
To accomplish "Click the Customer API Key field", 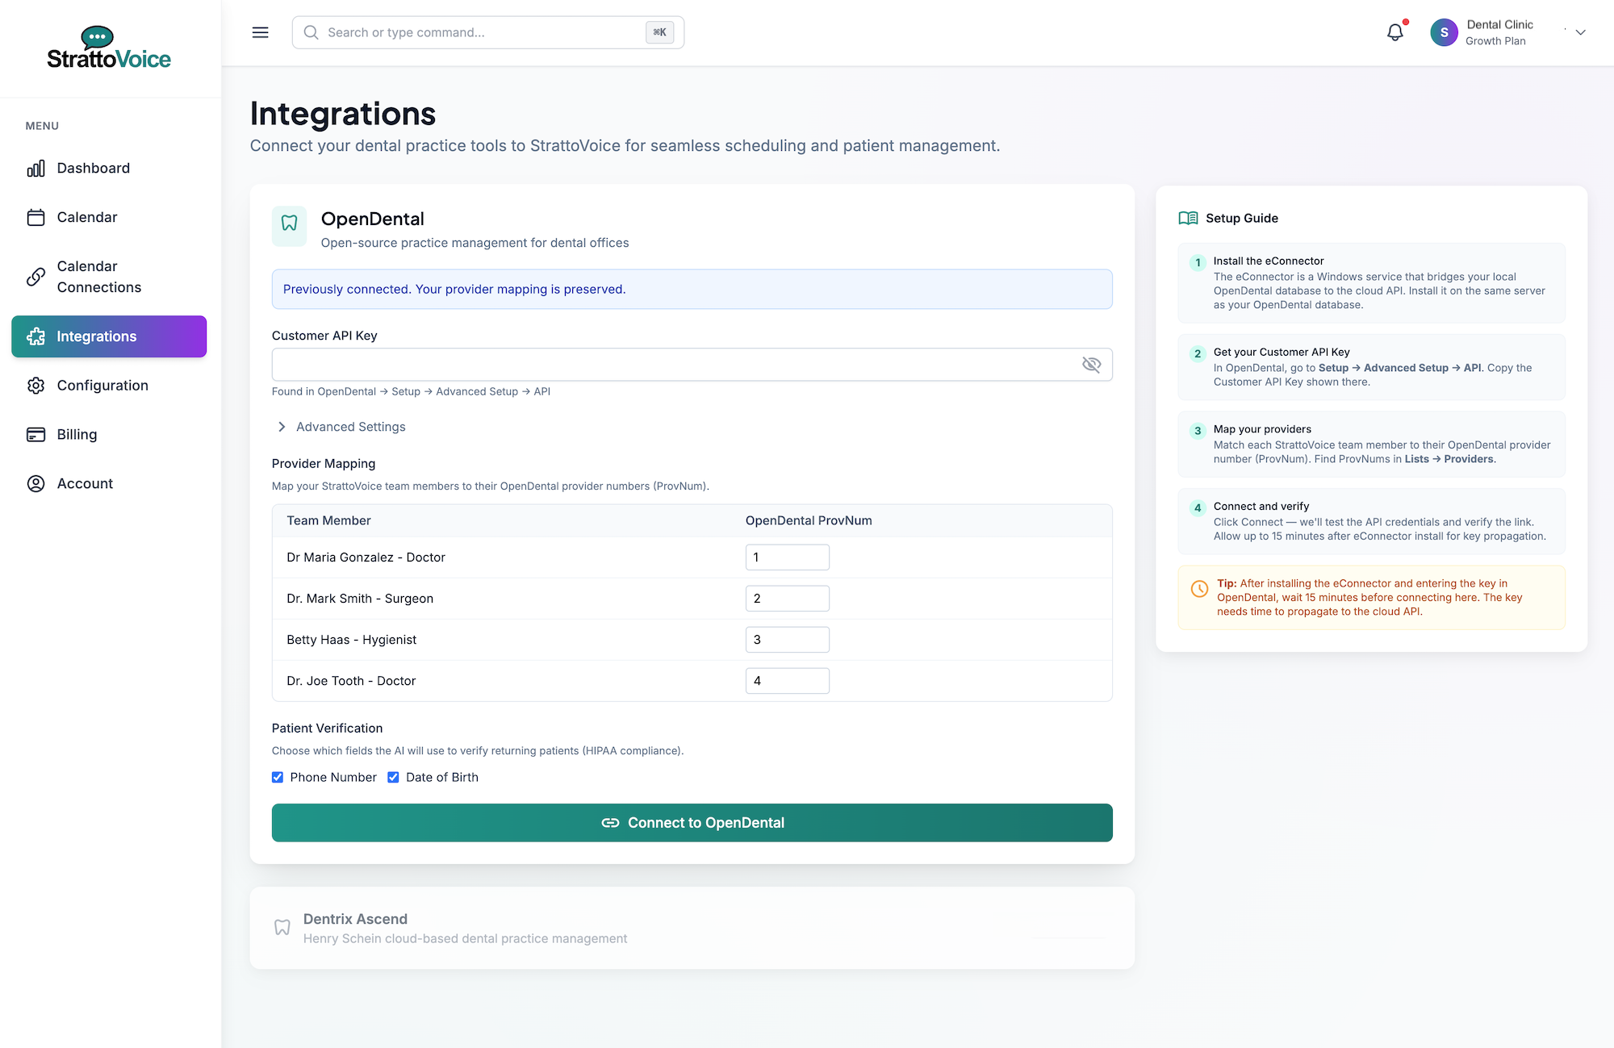I will 692,365.
